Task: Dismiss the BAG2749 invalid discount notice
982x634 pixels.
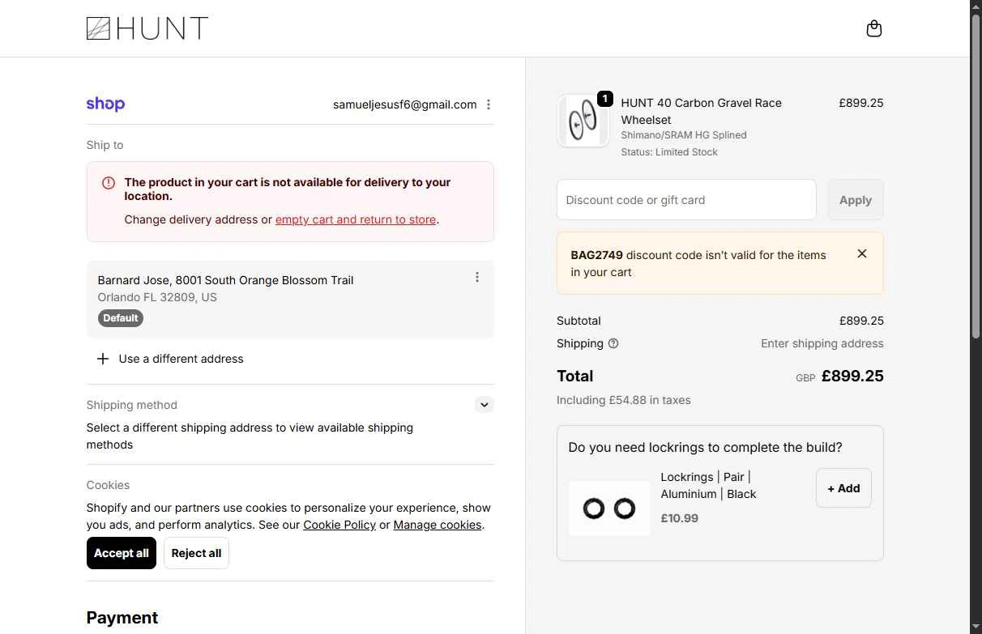Action: [x=862, y=253]
